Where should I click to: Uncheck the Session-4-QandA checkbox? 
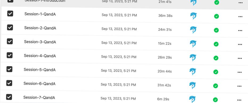point(10,55)
